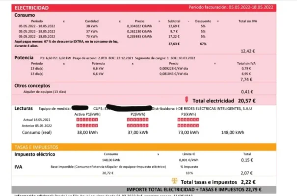The image size is (297, 196).
Task: Click the red icon beside Total electricidad
Action: 187,99
